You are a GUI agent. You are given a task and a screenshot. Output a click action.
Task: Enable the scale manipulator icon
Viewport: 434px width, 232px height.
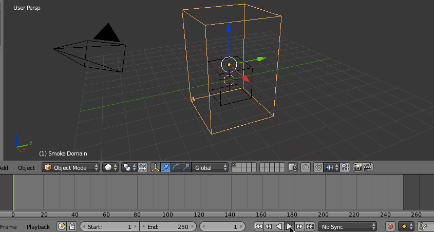(186, 167)
